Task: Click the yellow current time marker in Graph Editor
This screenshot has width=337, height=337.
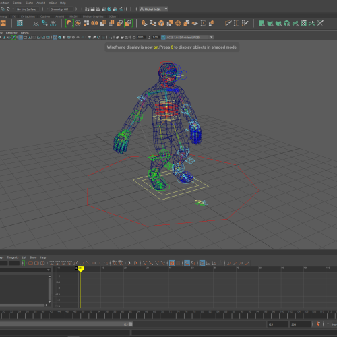Action: 80,268
